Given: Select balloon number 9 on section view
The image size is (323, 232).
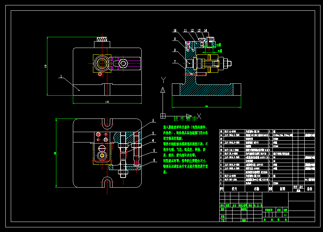Looking at the screenshot, I should [x=175, y=39].
